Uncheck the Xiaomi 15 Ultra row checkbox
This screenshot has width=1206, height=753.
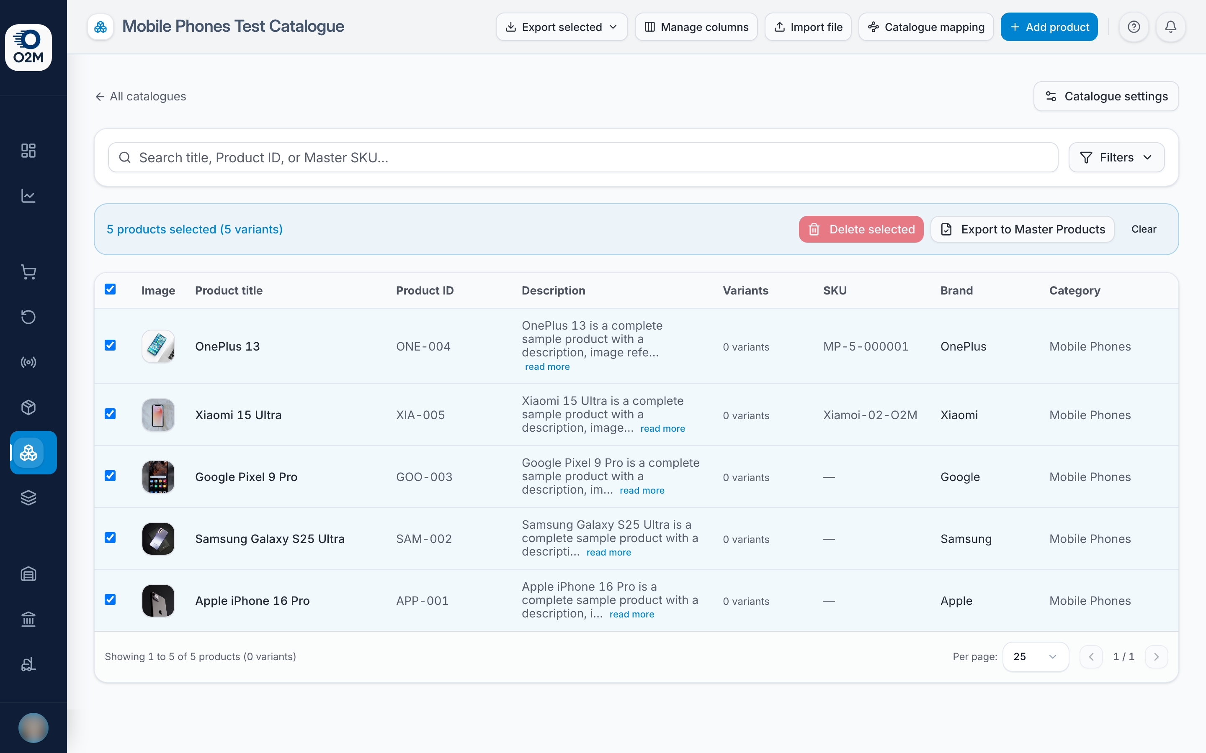[110, 414]
